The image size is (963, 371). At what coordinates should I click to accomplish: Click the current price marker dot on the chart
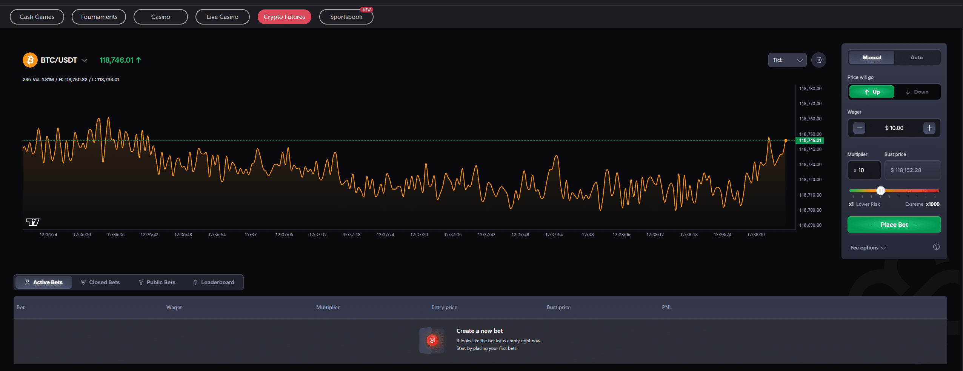pos(786,140)
